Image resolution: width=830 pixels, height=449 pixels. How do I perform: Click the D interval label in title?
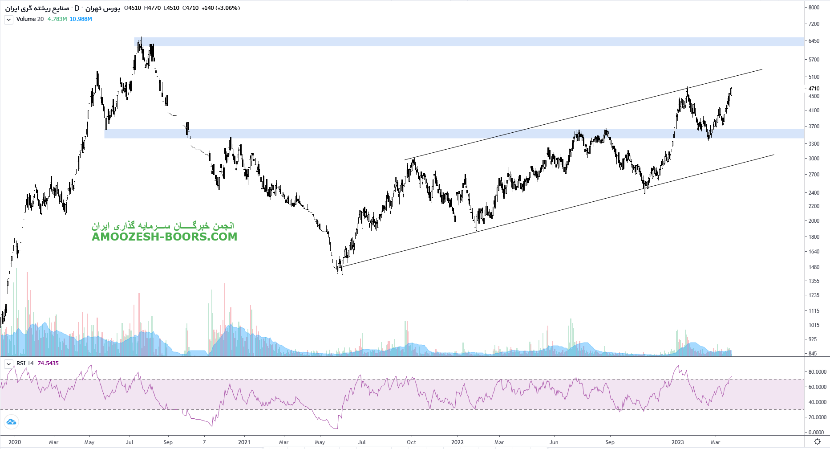[77, 8]
